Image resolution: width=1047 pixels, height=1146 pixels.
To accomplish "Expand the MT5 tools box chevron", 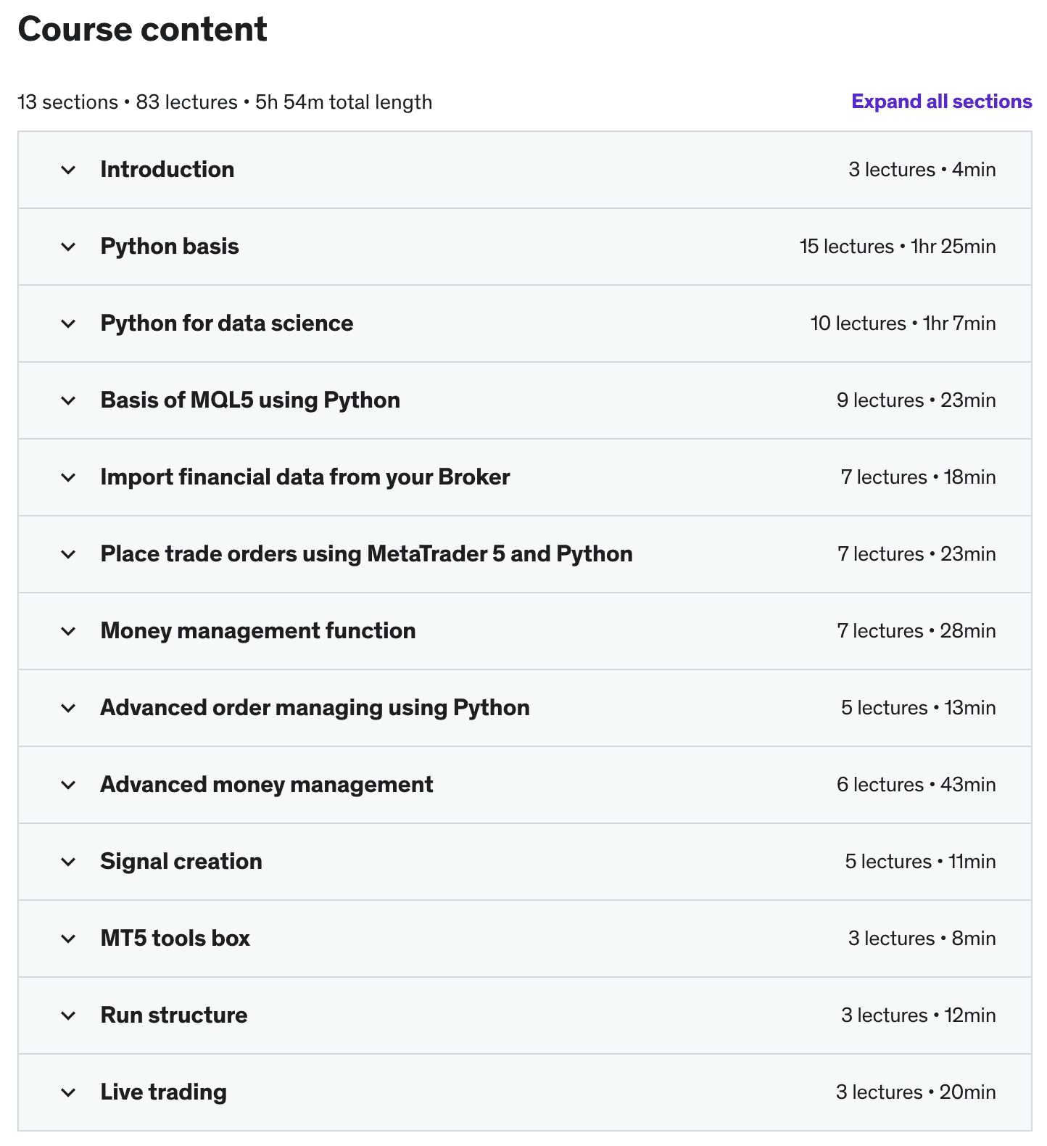I will pyautogui.click(x=68, y=939).
